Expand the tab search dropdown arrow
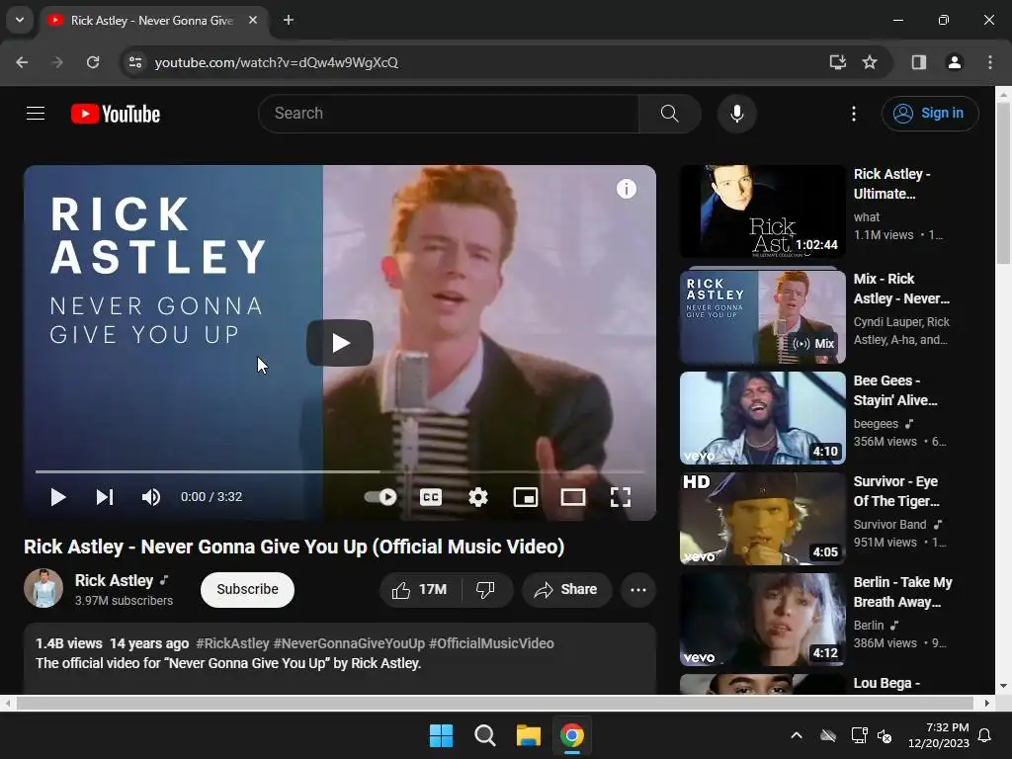The height and width of the screenshot is (759, 1012). (x=20, y=20)
